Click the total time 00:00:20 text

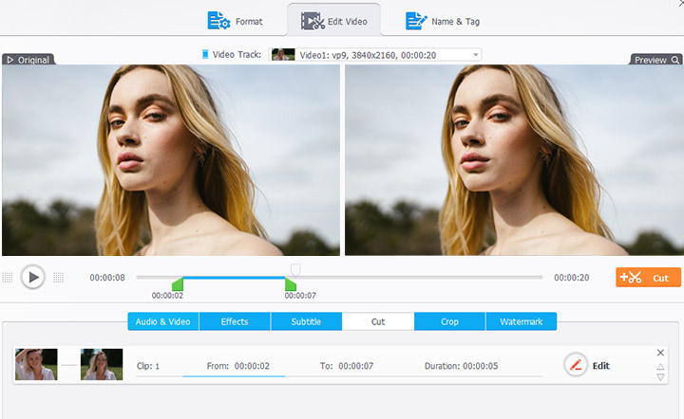(x=572, y=278)
